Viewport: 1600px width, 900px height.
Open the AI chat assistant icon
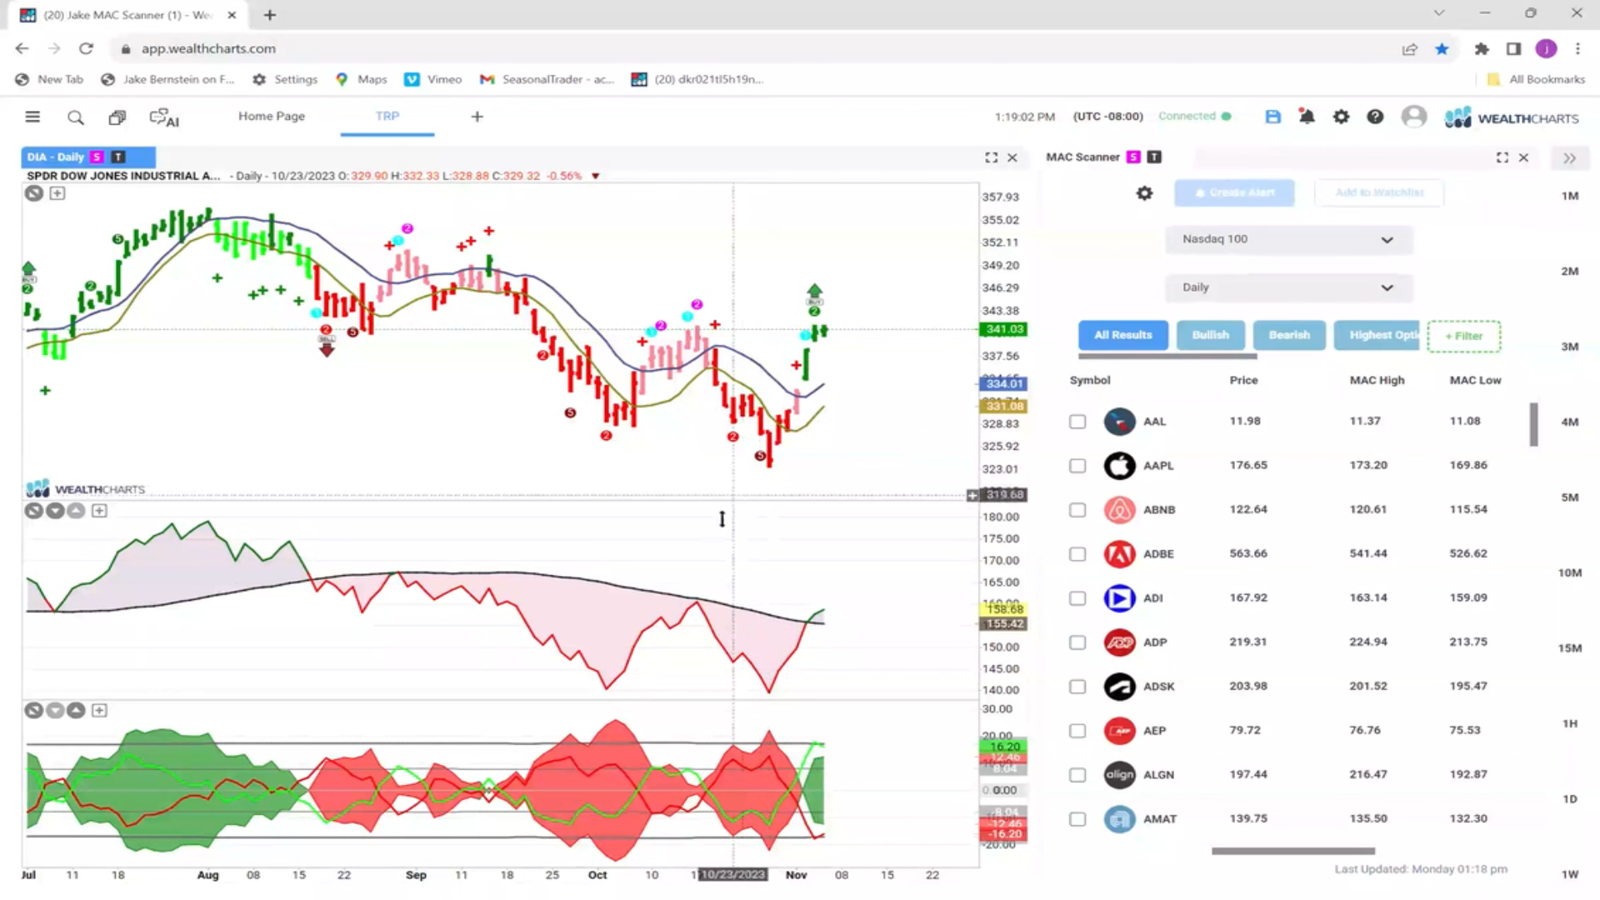click(x=164, y=117)
